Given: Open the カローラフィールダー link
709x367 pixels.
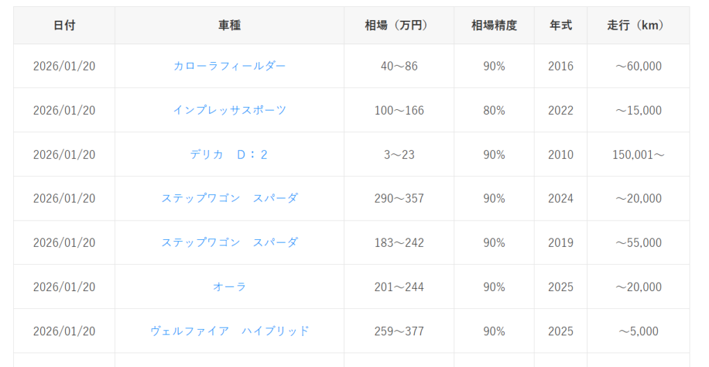Looking at the screenshot, I should [229, 66].
